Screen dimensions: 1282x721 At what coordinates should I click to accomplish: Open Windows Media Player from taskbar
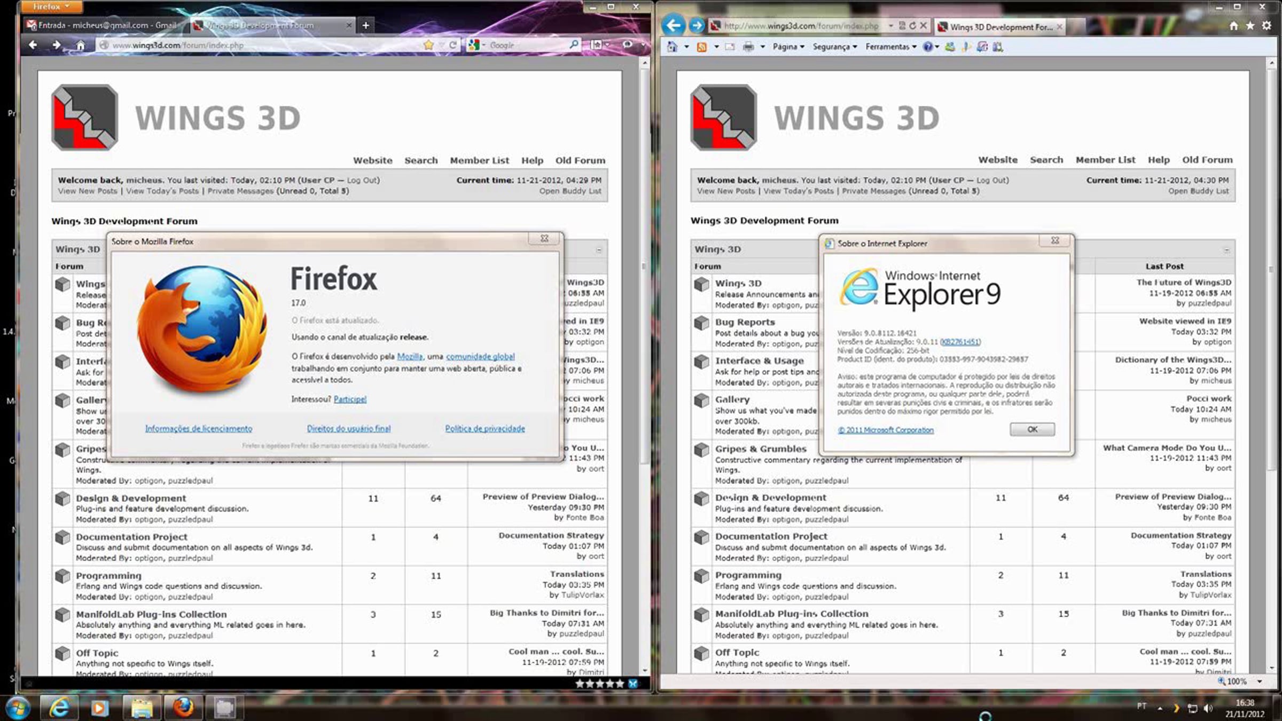coord(99,708)
